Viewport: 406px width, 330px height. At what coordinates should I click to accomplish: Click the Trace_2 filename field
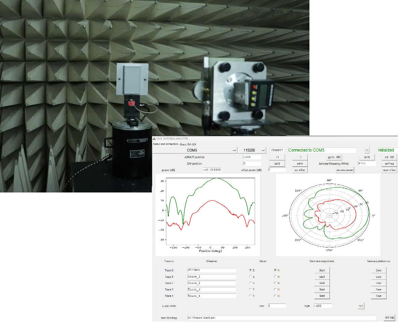[212, 283]
